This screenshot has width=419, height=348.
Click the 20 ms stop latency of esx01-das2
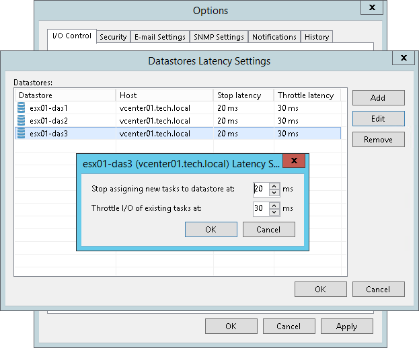click(227, 121)
